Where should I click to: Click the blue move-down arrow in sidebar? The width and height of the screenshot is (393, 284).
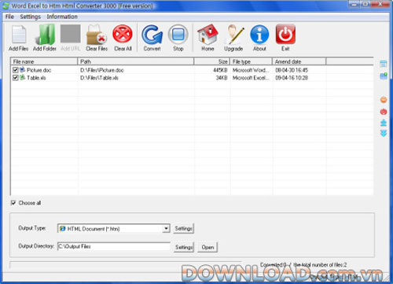click(x=384, y=133)
